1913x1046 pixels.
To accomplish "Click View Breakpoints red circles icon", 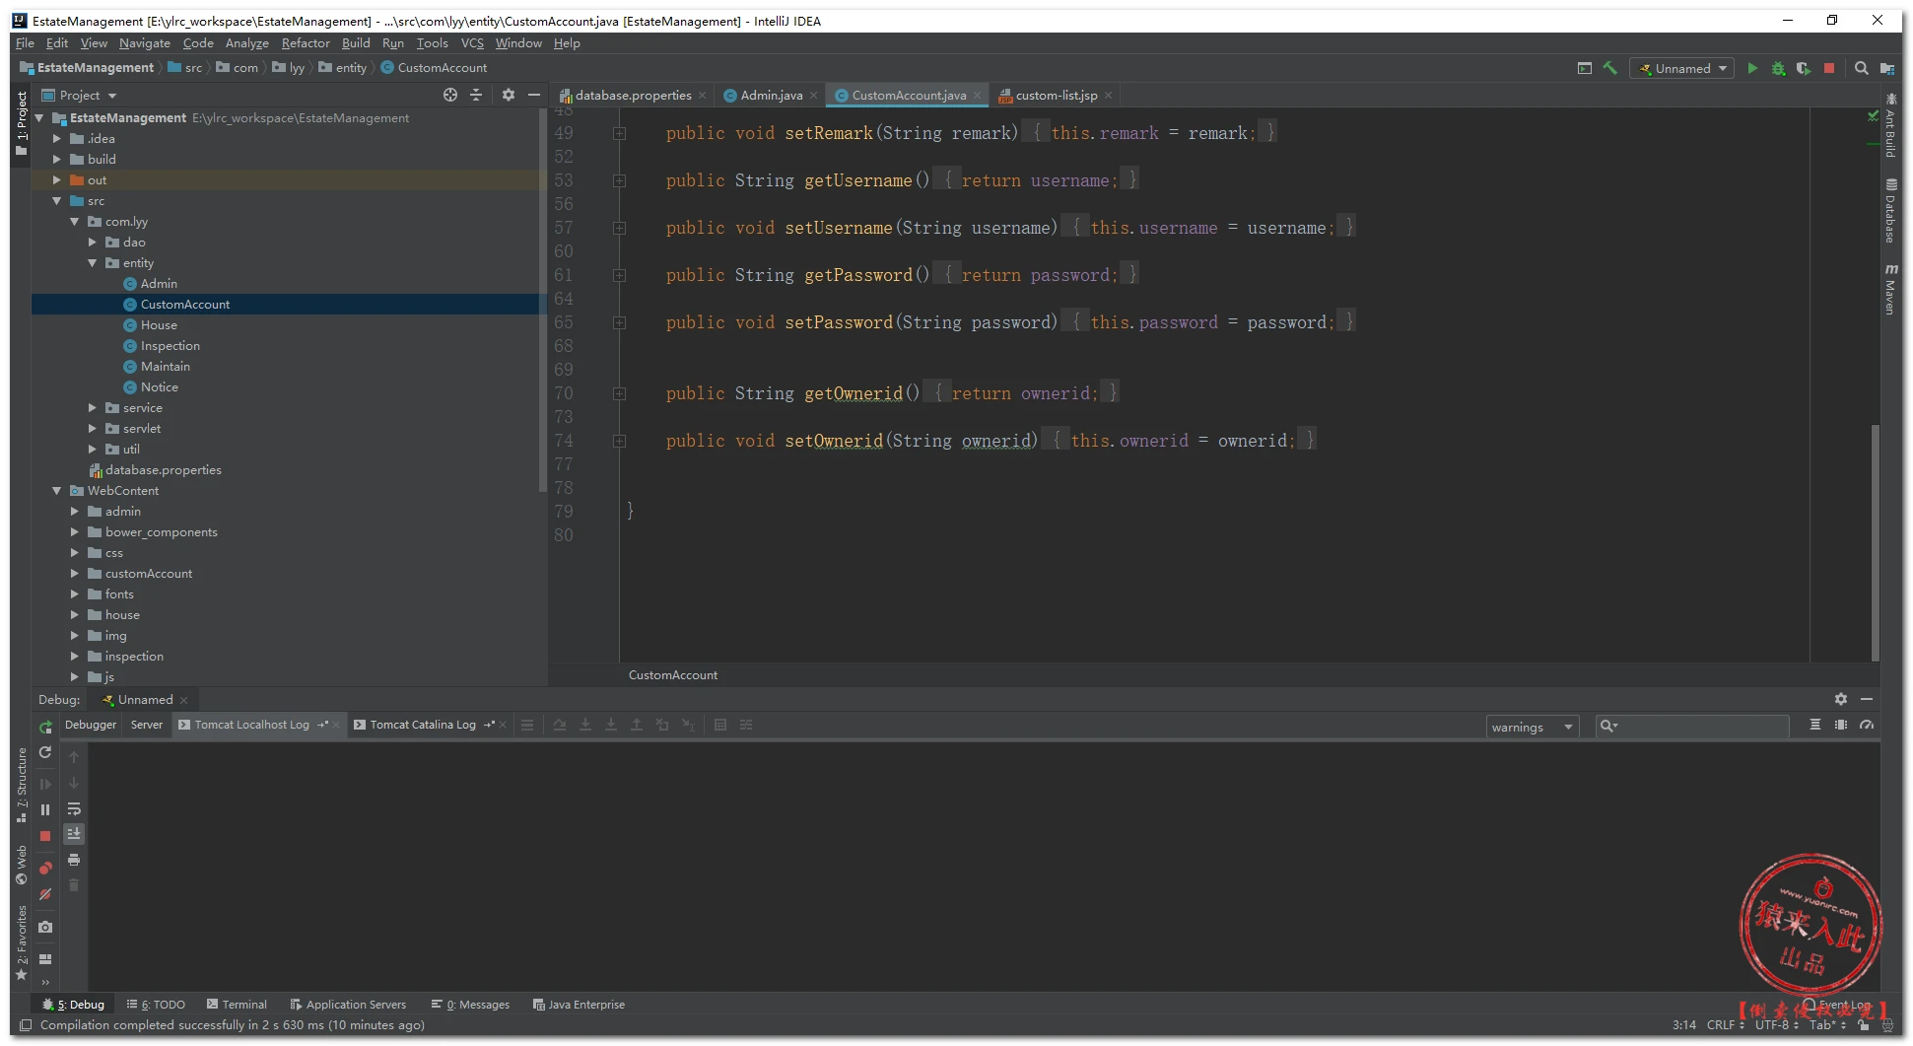I will pyautogui.click(x=45, y=869).
